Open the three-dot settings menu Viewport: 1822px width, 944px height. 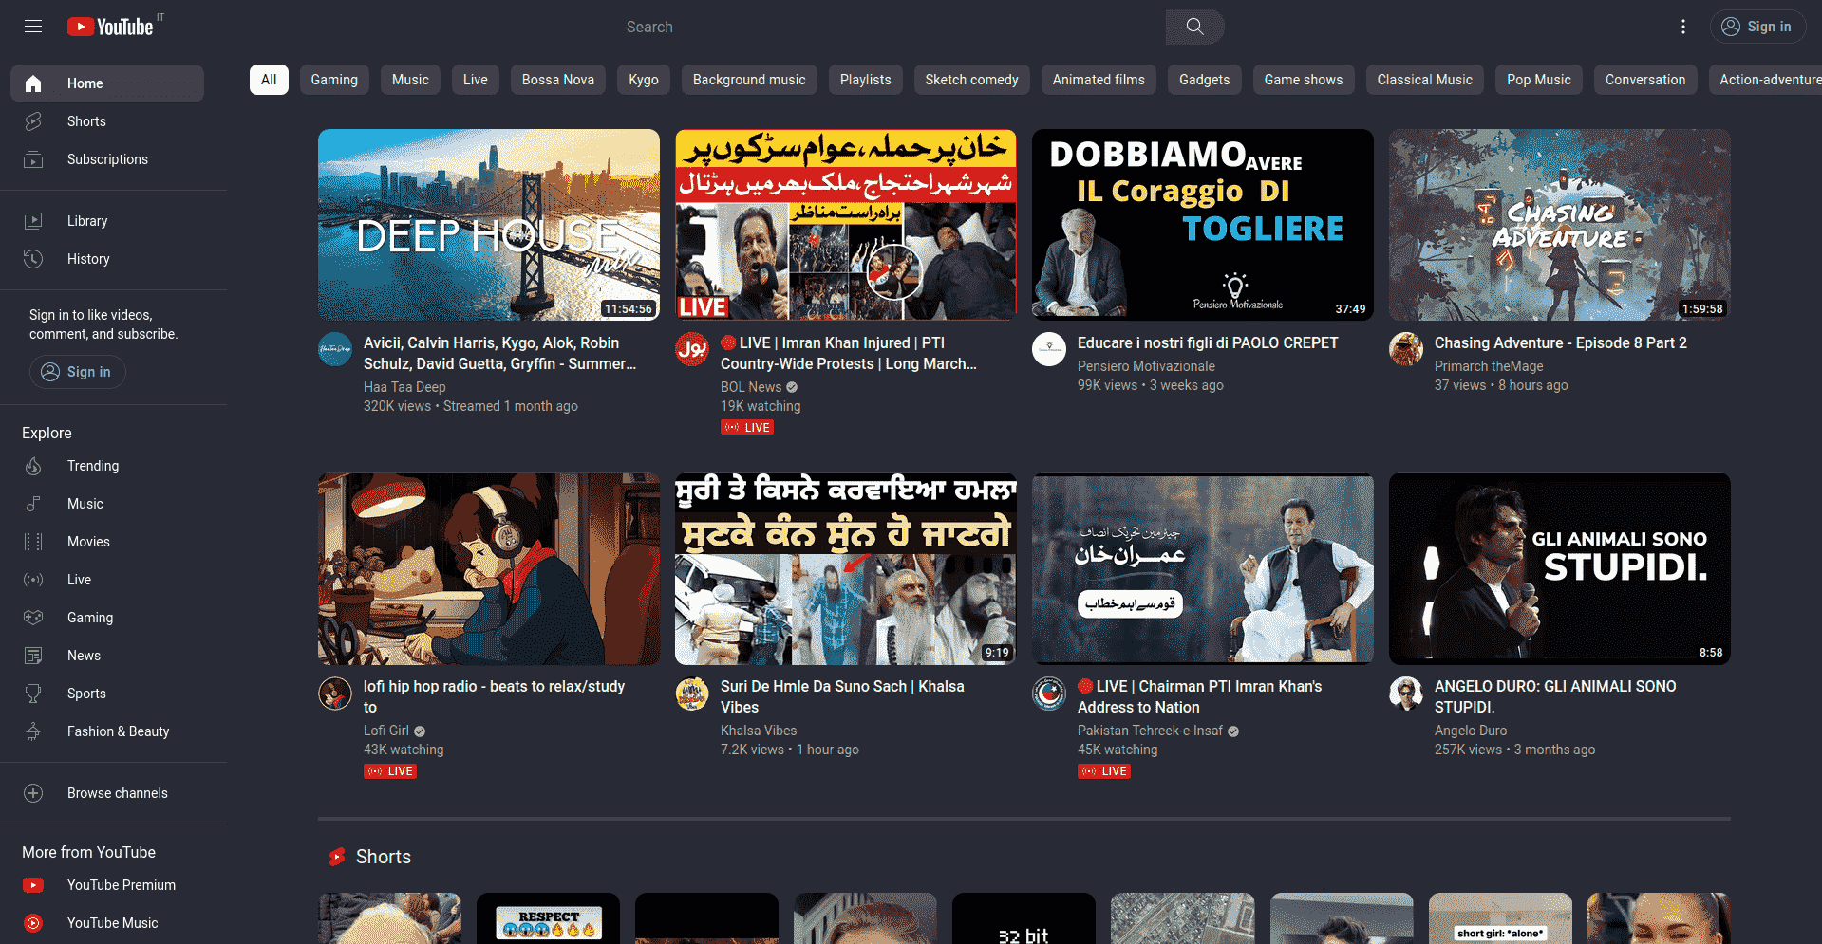coord(1682,27)
